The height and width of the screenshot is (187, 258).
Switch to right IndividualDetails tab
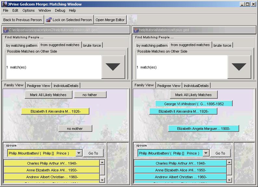pos(196,86)
